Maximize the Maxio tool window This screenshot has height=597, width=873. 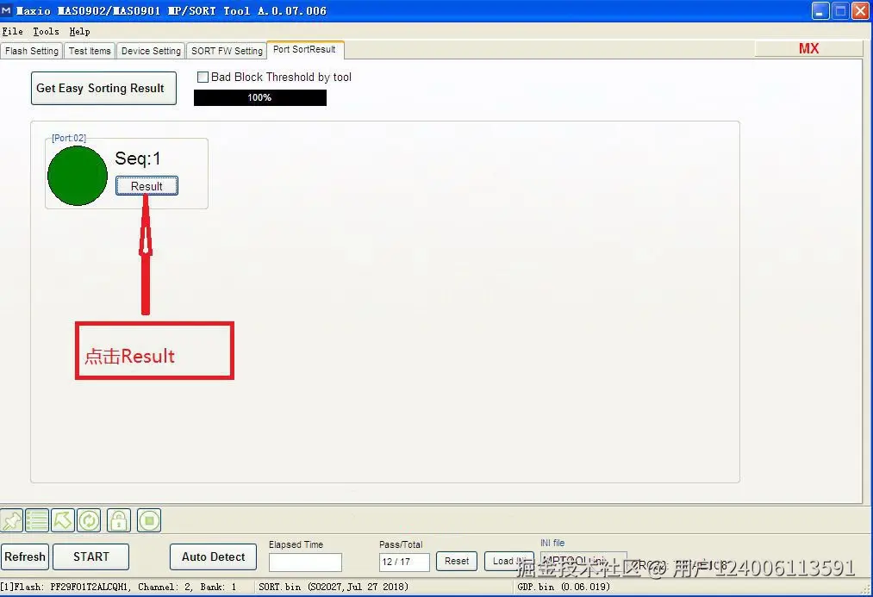pyautogui.click(x=840, y=10)
